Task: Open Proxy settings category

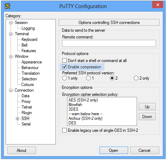Action: (x=26, y=101)
